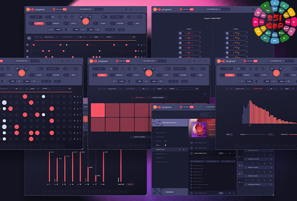Tick the upper checkbox in browser presets sidebar
This screenshot has height=201, width=297.
pos(165,141)
